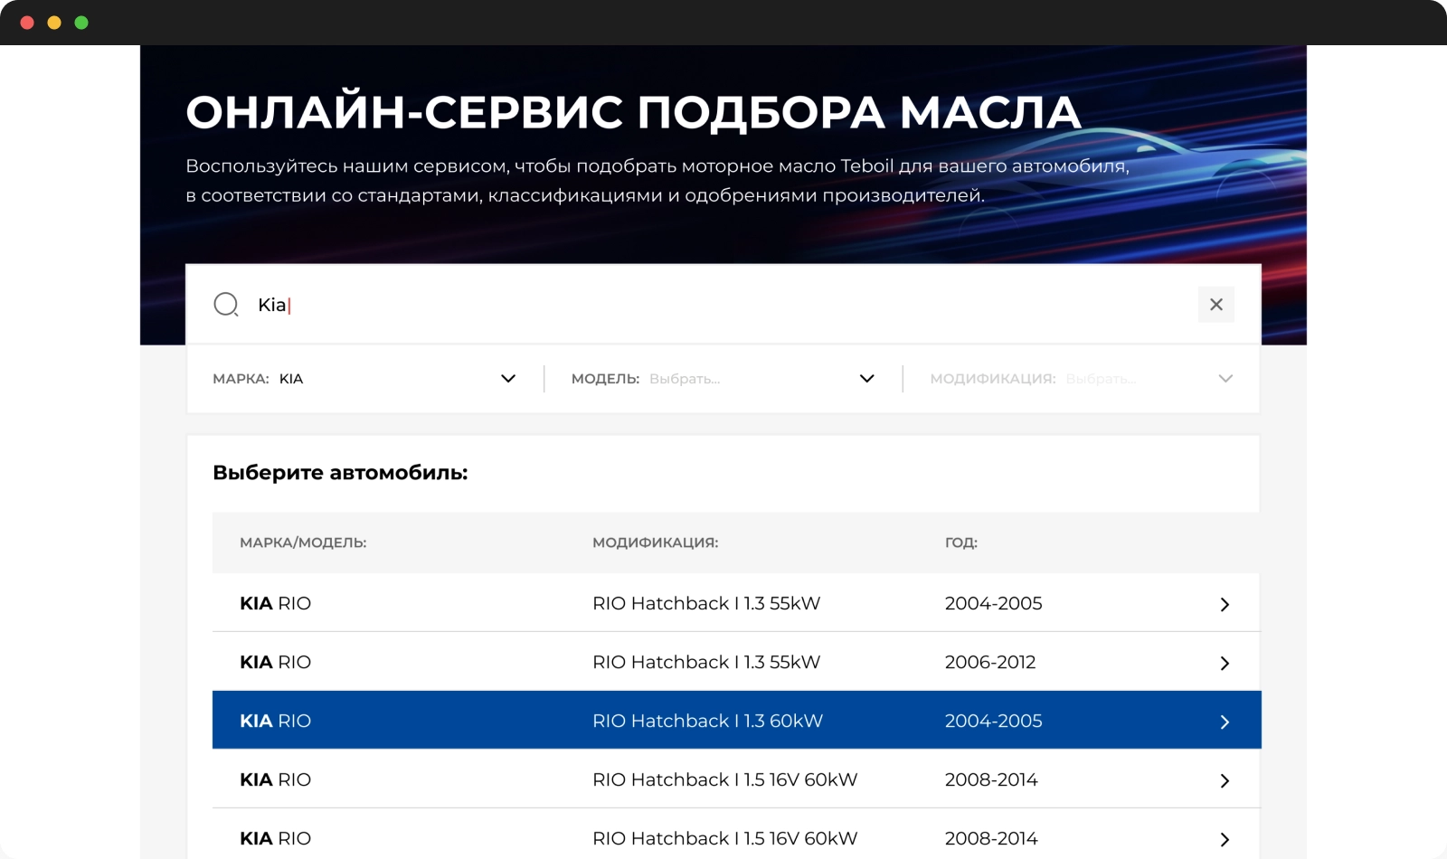Select KIA RIO 1.3 55kW 2006-2012 entry

705,662
